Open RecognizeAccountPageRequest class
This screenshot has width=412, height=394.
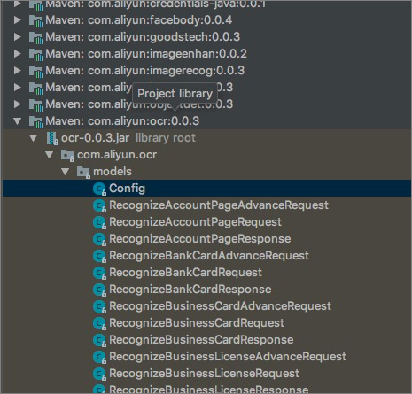click(195, 222)
